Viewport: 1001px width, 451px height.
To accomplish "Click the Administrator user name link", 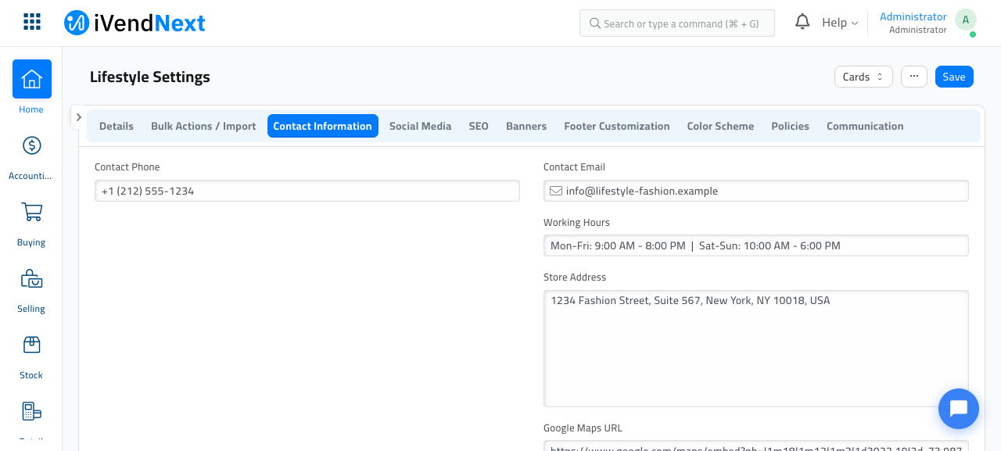I will tap(913, 16).
